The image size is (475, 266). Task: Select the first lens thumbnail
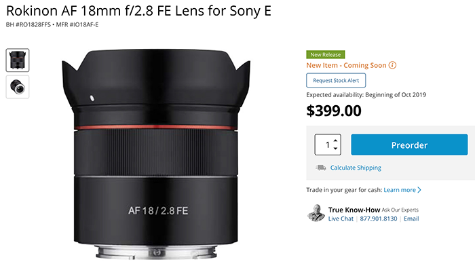pyautogui.click(x=18, y=60)
